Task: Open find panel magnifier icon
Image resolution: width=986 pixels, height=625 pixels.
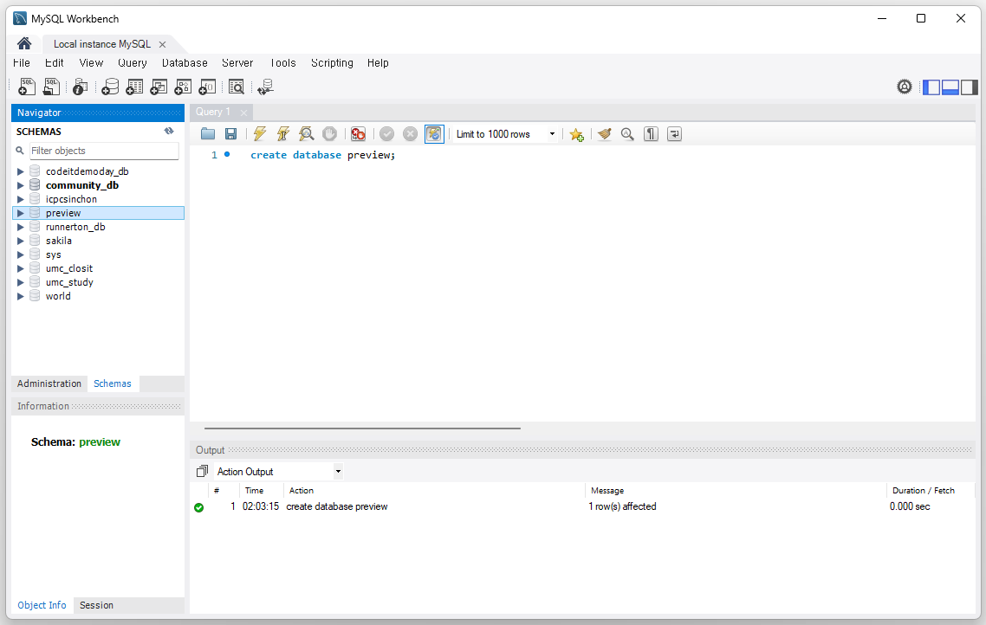Action: pyautogui.click(x=627, y=134)
